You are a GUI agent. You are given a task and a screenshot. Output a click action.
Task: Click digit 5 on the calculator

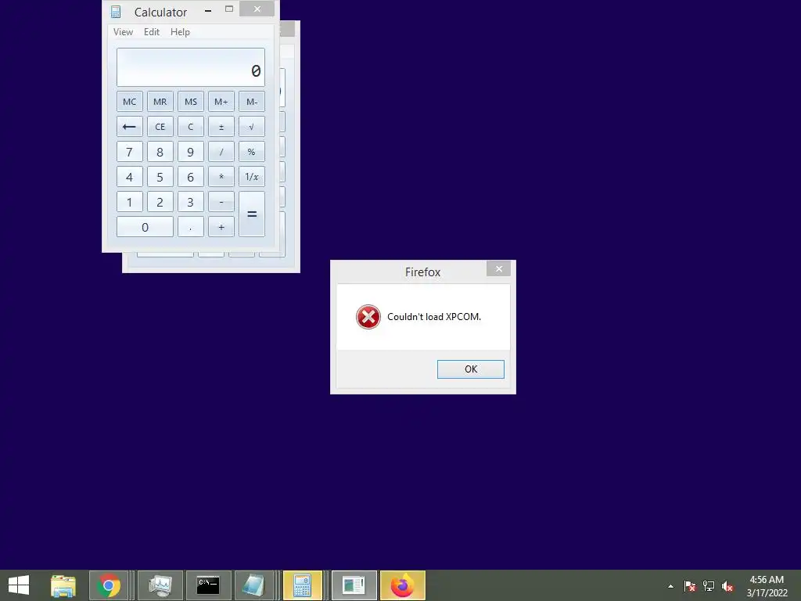[x=160, y=176]
